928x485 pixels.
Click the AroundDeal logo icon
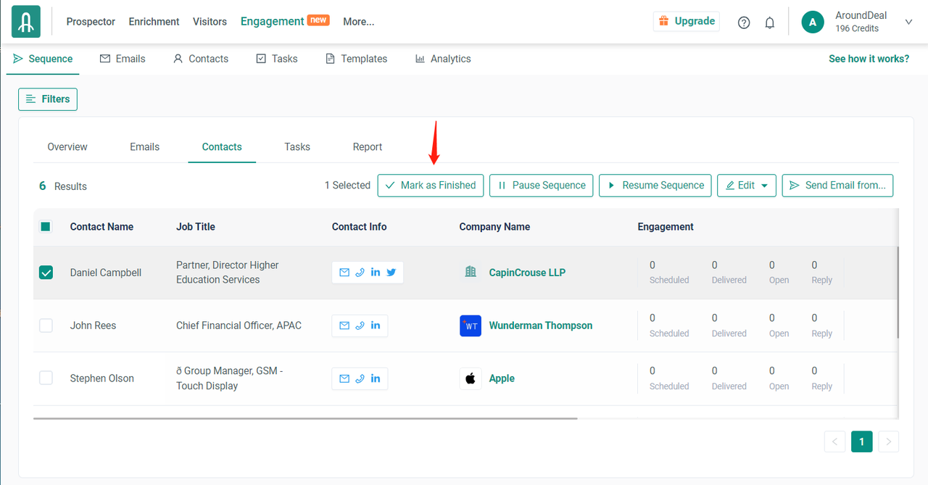coord(26,22)
